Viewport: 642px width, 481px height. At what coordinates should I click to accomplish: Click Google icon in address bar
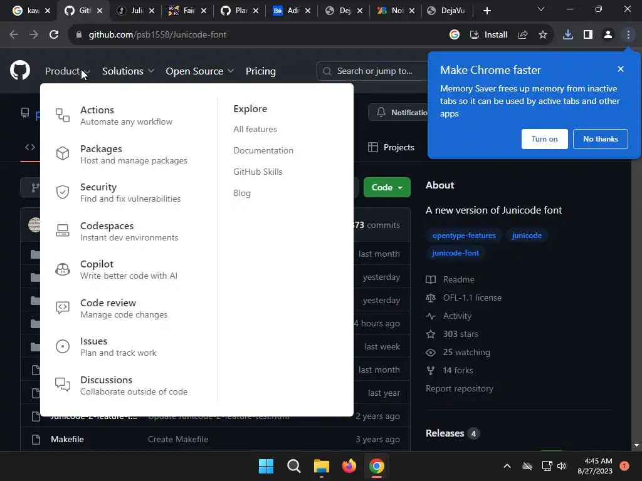[455, 35]
